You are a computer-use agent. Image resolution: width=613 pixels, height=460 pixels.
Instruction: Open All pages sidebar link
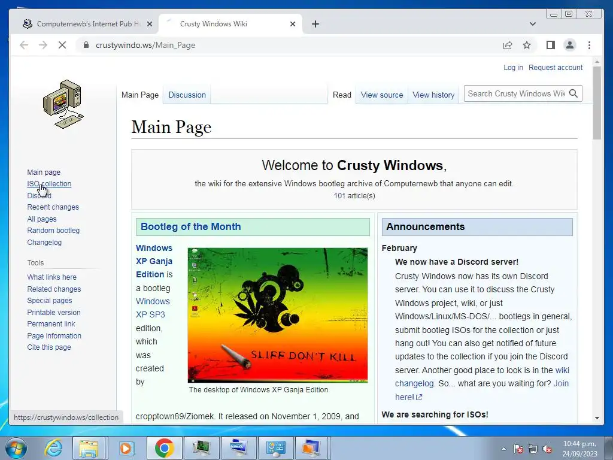[x=42, y=219]
